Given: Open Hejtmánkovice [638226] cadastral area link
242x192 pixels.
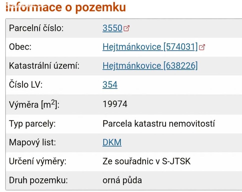Looking at the screenshot, I should [x=150, y=66].
